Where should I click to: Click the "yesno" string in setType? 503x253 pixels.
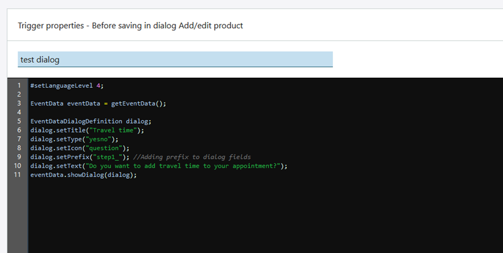click(x=100, y=139)
